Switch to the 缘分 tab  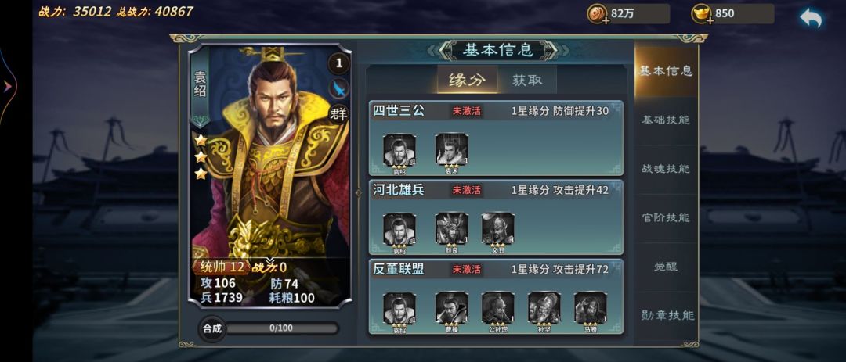467,81
